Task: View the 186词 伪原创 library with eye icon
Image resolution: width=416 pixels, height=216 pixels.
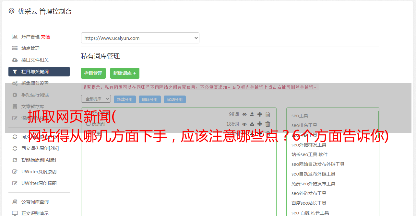Action: [244, 124]
